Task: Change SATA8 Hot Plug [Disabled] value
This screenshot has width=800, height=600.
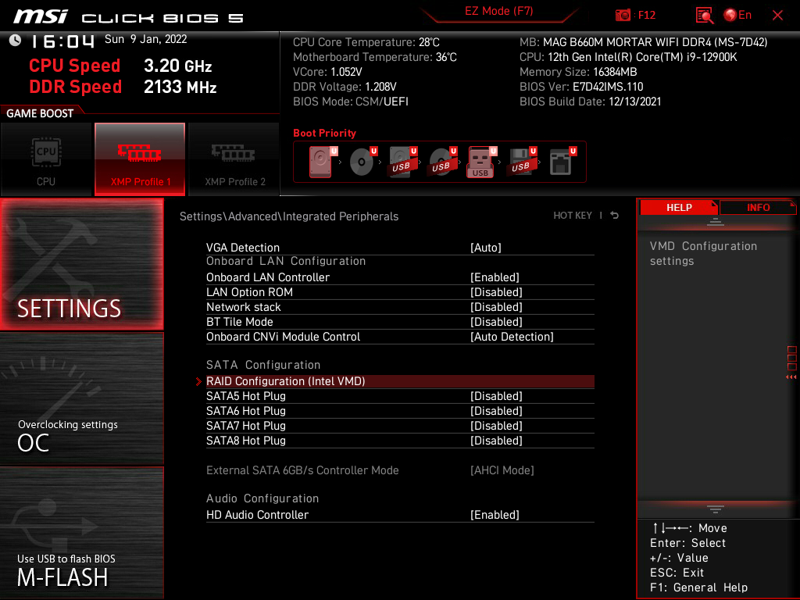Action: pos(496,441)
